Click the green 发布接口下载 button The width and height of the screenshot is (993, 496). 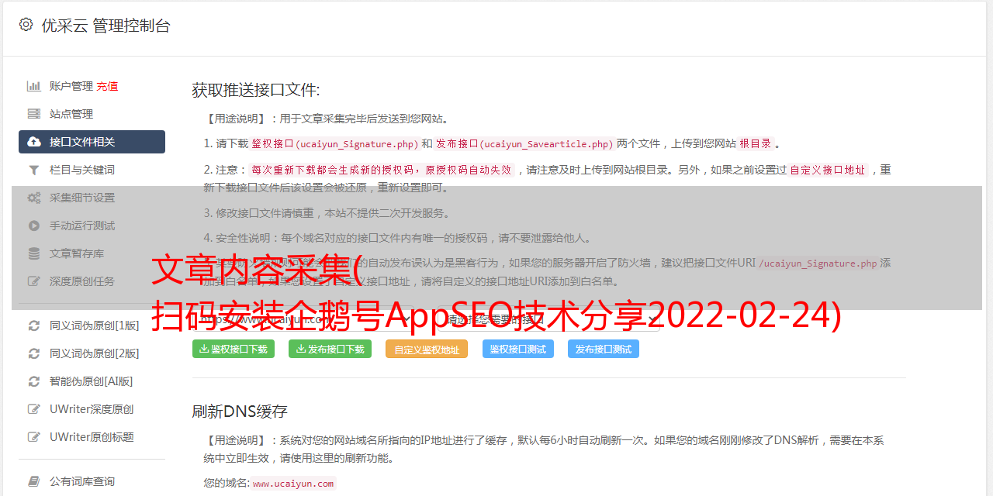pyautogui.click(x=330, y=349)
